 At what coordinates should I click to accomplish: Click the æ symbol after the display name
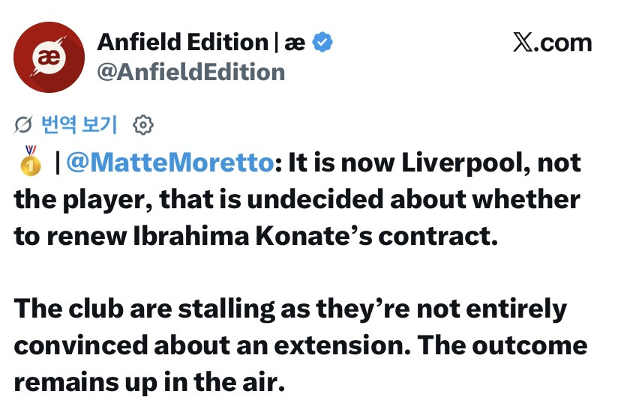tap(295, 43)
